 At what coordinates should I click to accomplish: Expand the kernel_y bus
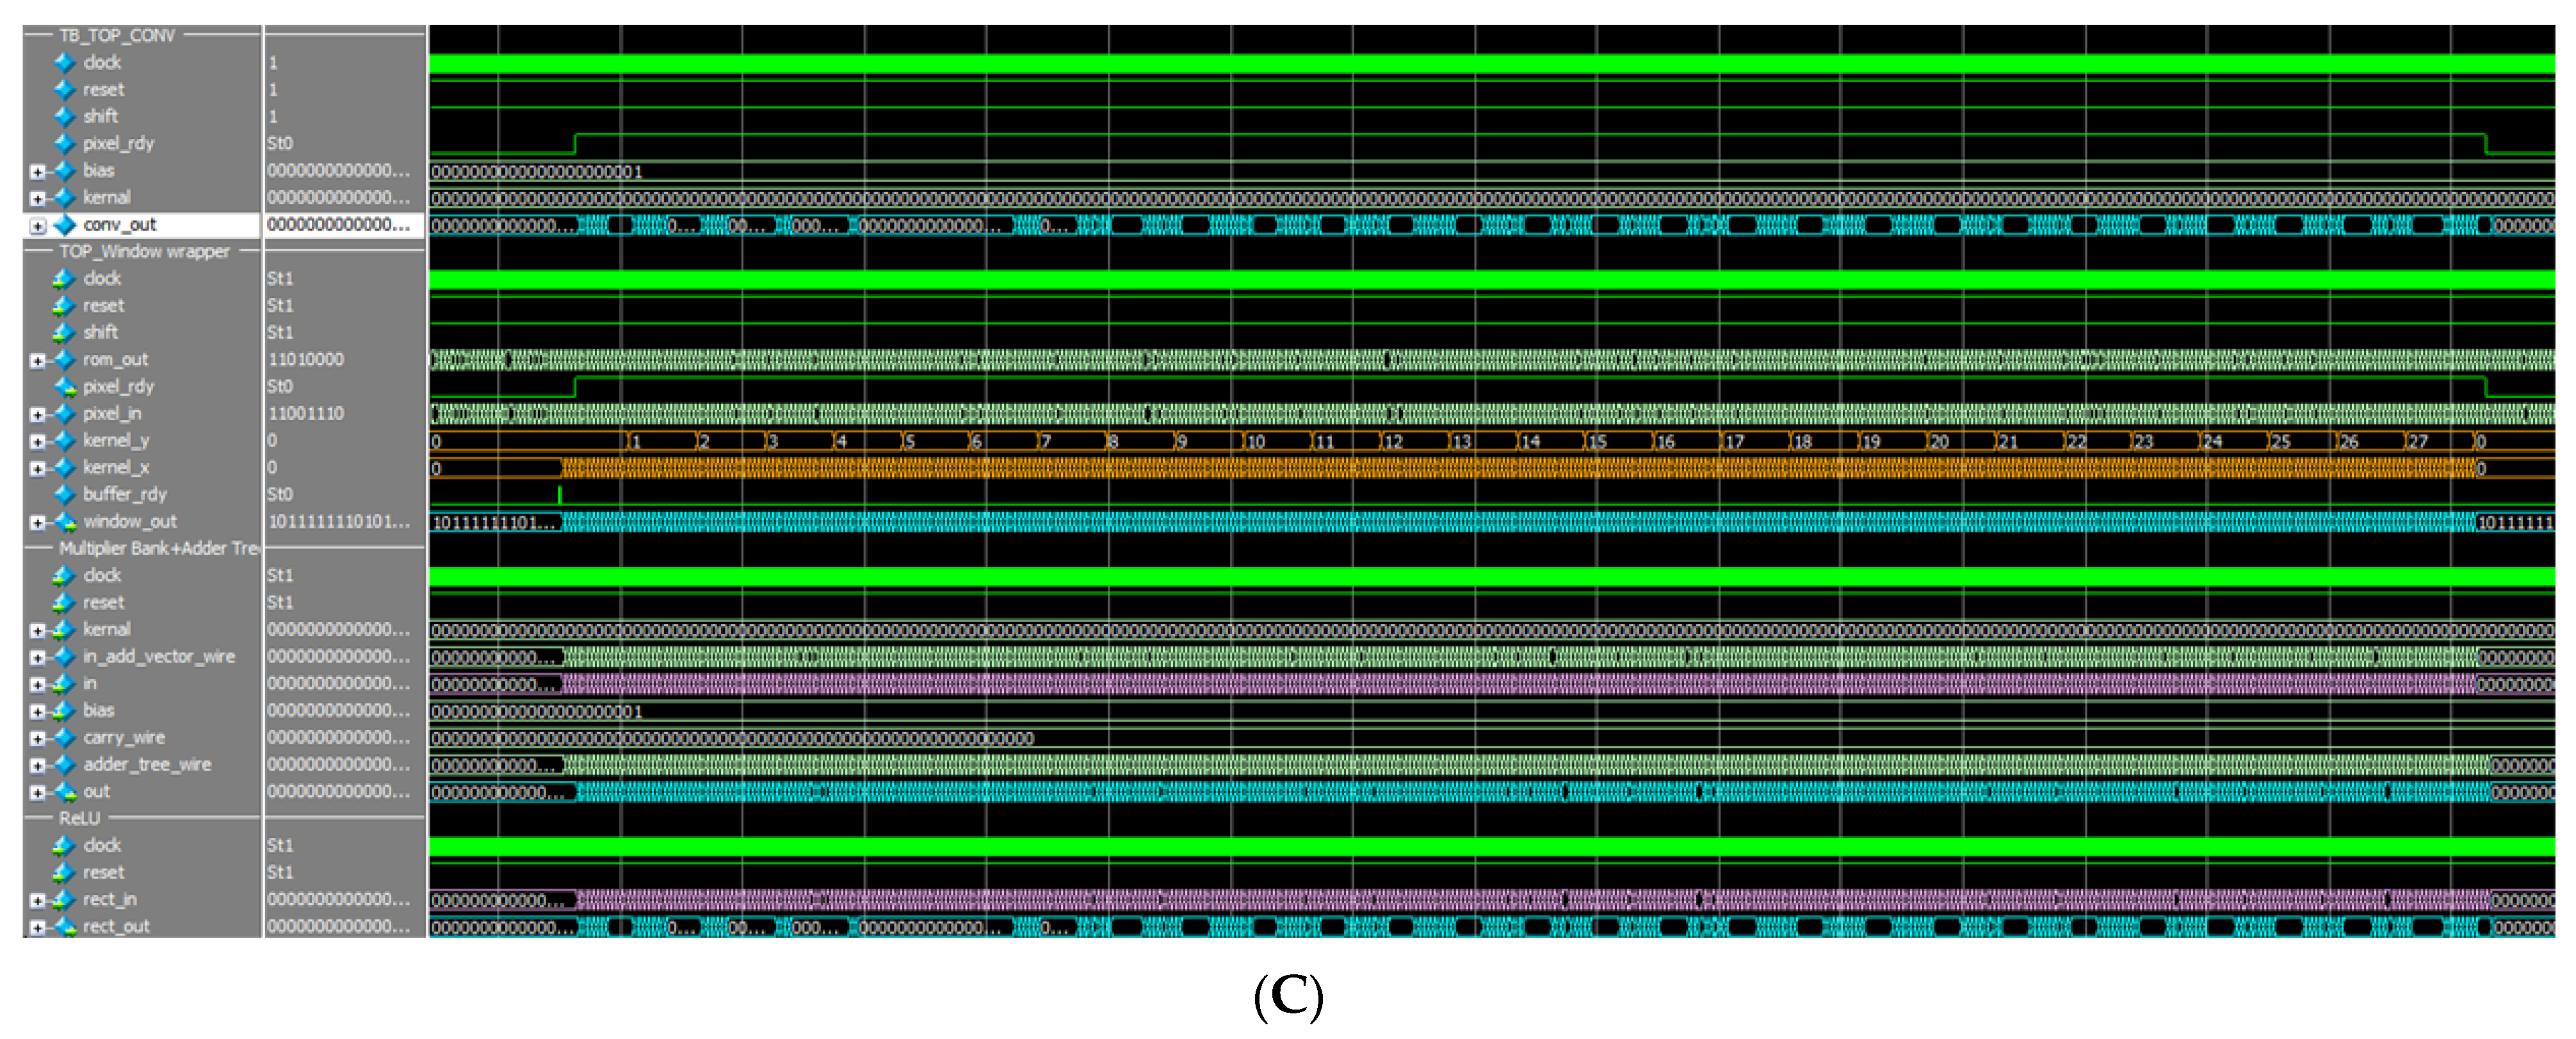coord(38,440)
